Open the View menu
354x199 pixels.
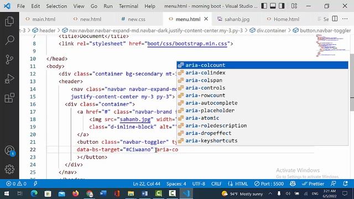pyautogui.click(x=79, y=6)
